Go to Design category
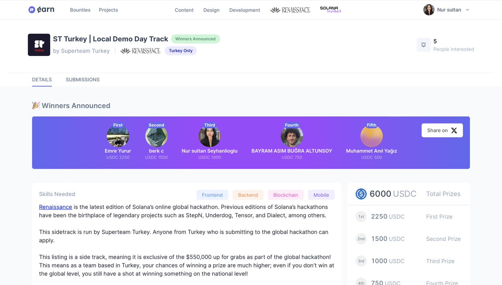Image resolution: width=502 pixels, height=285 pixels. [211, 10]
